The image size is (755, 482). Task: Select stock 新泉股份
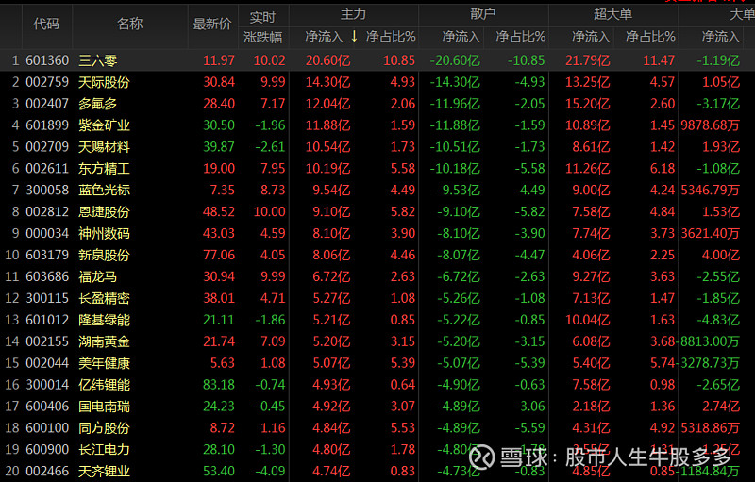105,255
